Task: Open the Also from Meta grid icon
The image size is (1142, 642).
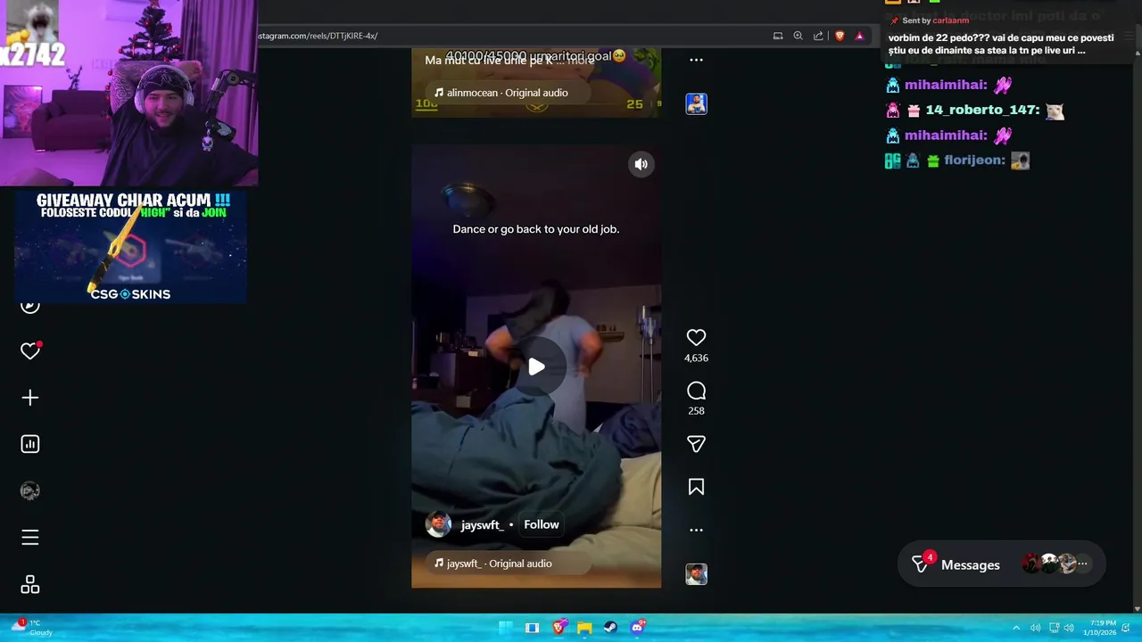Action: [30, 584]
